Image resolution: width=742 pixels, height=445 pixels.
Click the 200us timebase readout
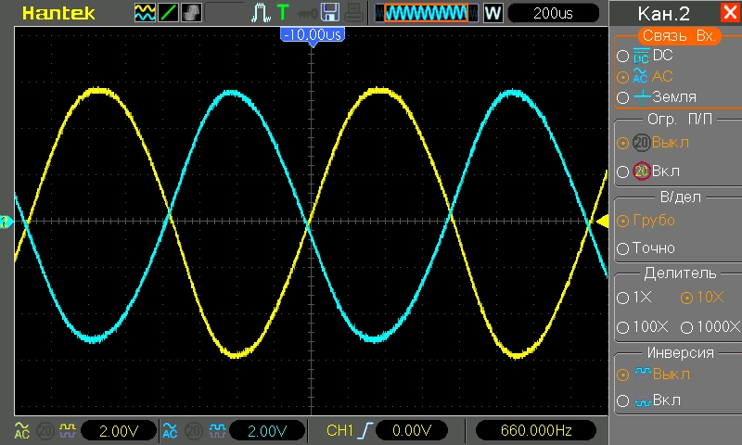tap(553, 13)
